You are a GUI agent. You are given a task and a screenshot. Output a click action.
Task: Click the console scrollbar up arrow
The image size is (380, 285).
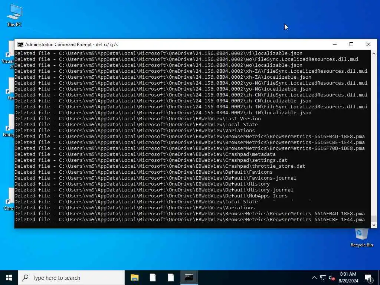click(374, 53)
